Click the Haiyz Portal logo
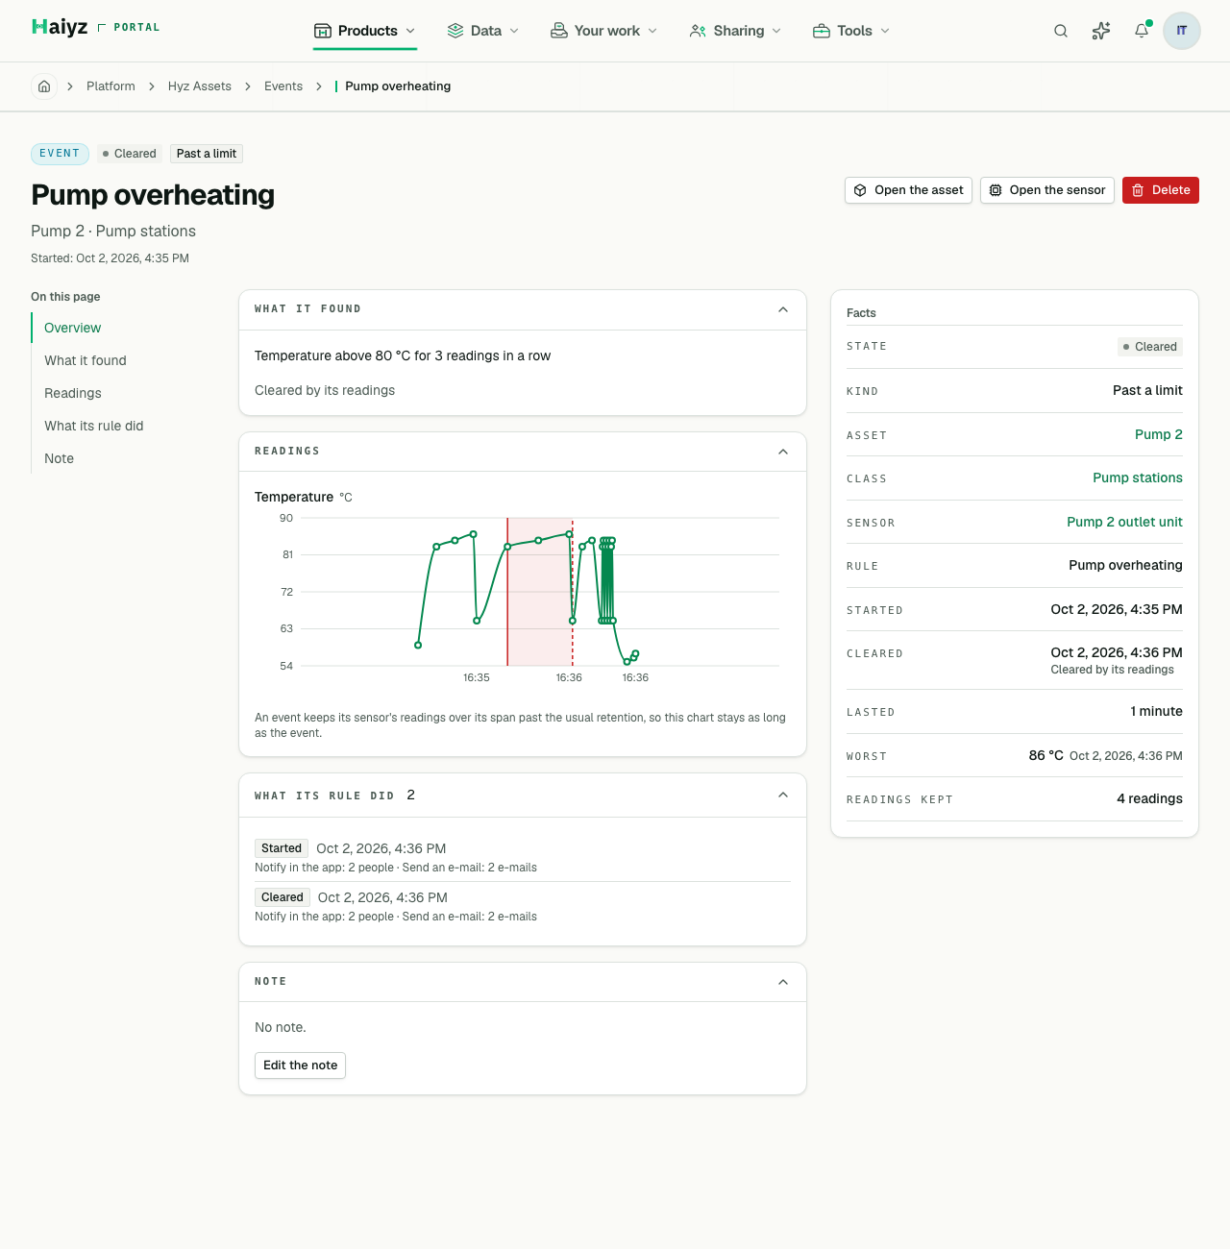The height and width of the screenshot is (1249, 1230). pos(96,27)
